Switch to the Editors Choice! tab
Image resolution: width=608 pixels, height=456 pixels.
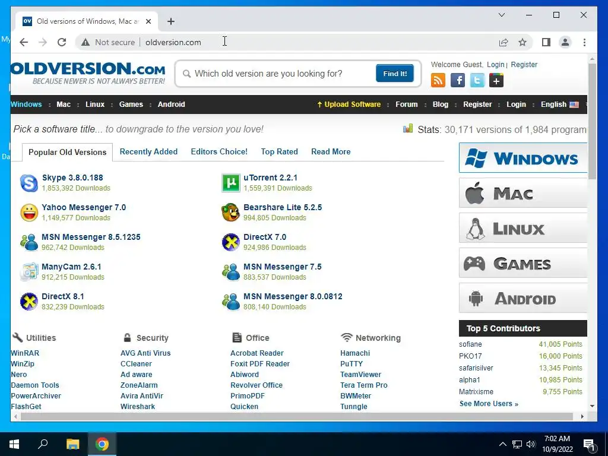219,151
